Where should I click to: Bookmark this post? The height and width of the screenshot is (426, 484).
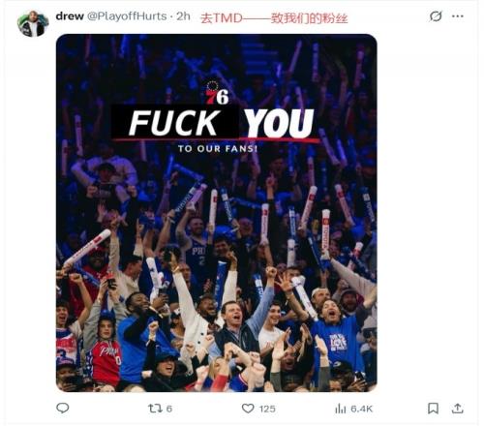[x=433, y=409]
